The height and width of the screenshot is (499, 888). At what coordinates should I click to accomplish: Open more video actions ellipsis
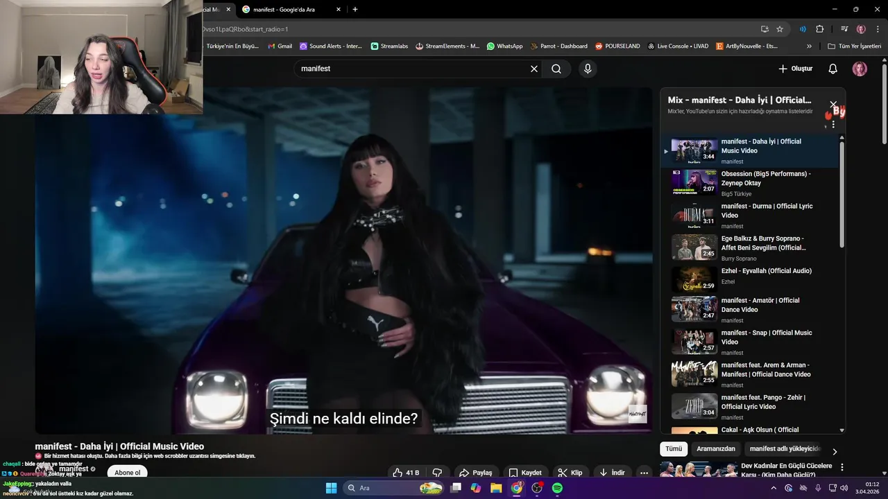644,473
